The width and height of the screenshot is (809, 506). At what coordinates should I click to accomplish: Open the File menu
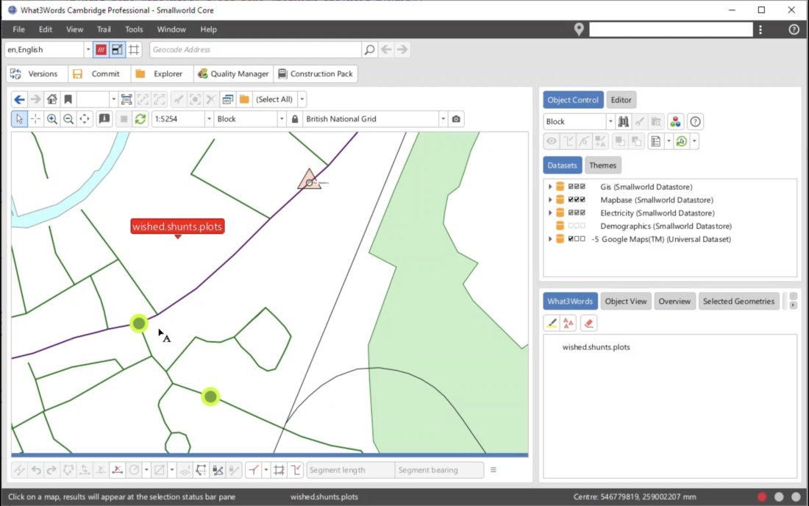(18, 29)
